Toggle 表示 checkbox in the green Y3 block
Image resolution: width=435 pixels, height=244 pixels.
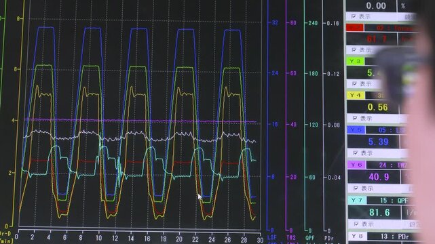pos(354,83)
